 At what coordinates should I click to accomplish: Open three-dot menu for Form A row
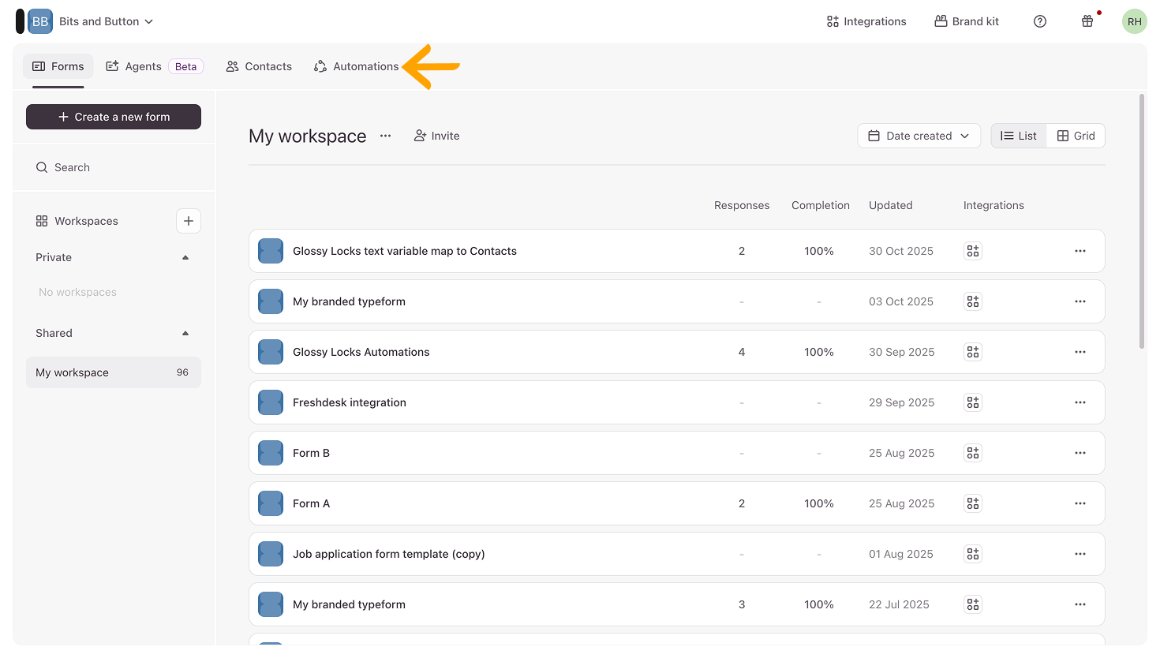coord(1080,503)
